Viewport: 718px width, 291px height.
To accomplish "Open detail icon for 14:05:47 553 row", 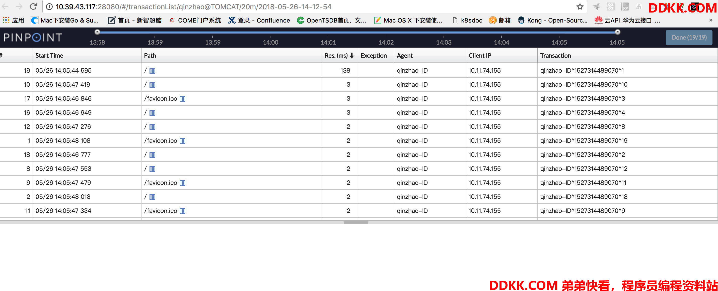I will pos(152,169).
